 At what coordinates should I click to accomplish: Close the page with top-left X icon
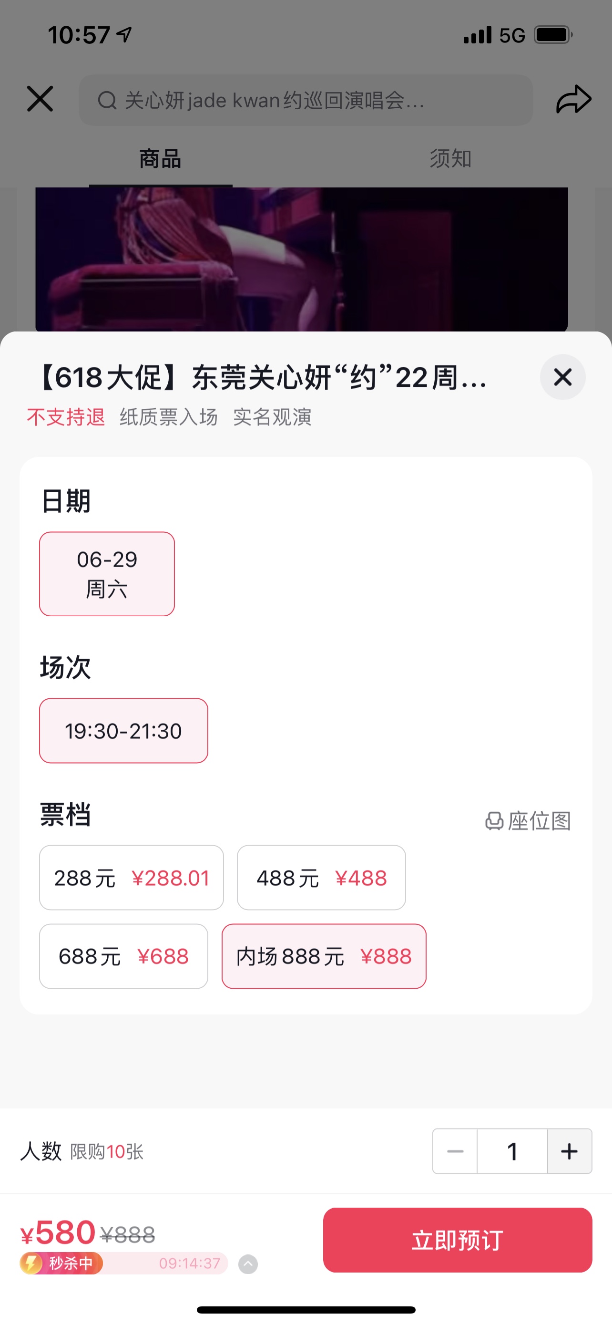tap(40, 99)
